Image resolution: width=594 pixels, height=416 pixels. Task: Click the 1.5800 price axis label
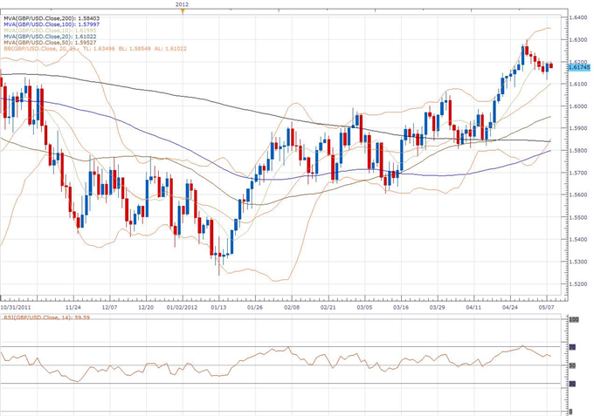578,151
